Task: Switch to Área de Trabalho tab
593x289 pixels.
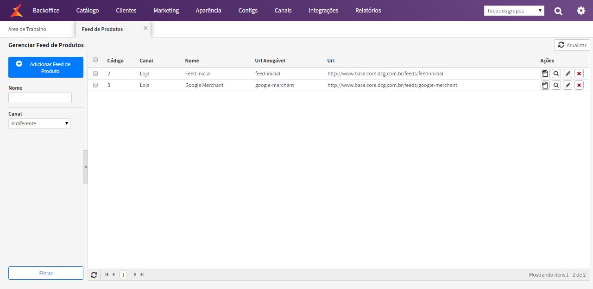Action: (27, 29)
